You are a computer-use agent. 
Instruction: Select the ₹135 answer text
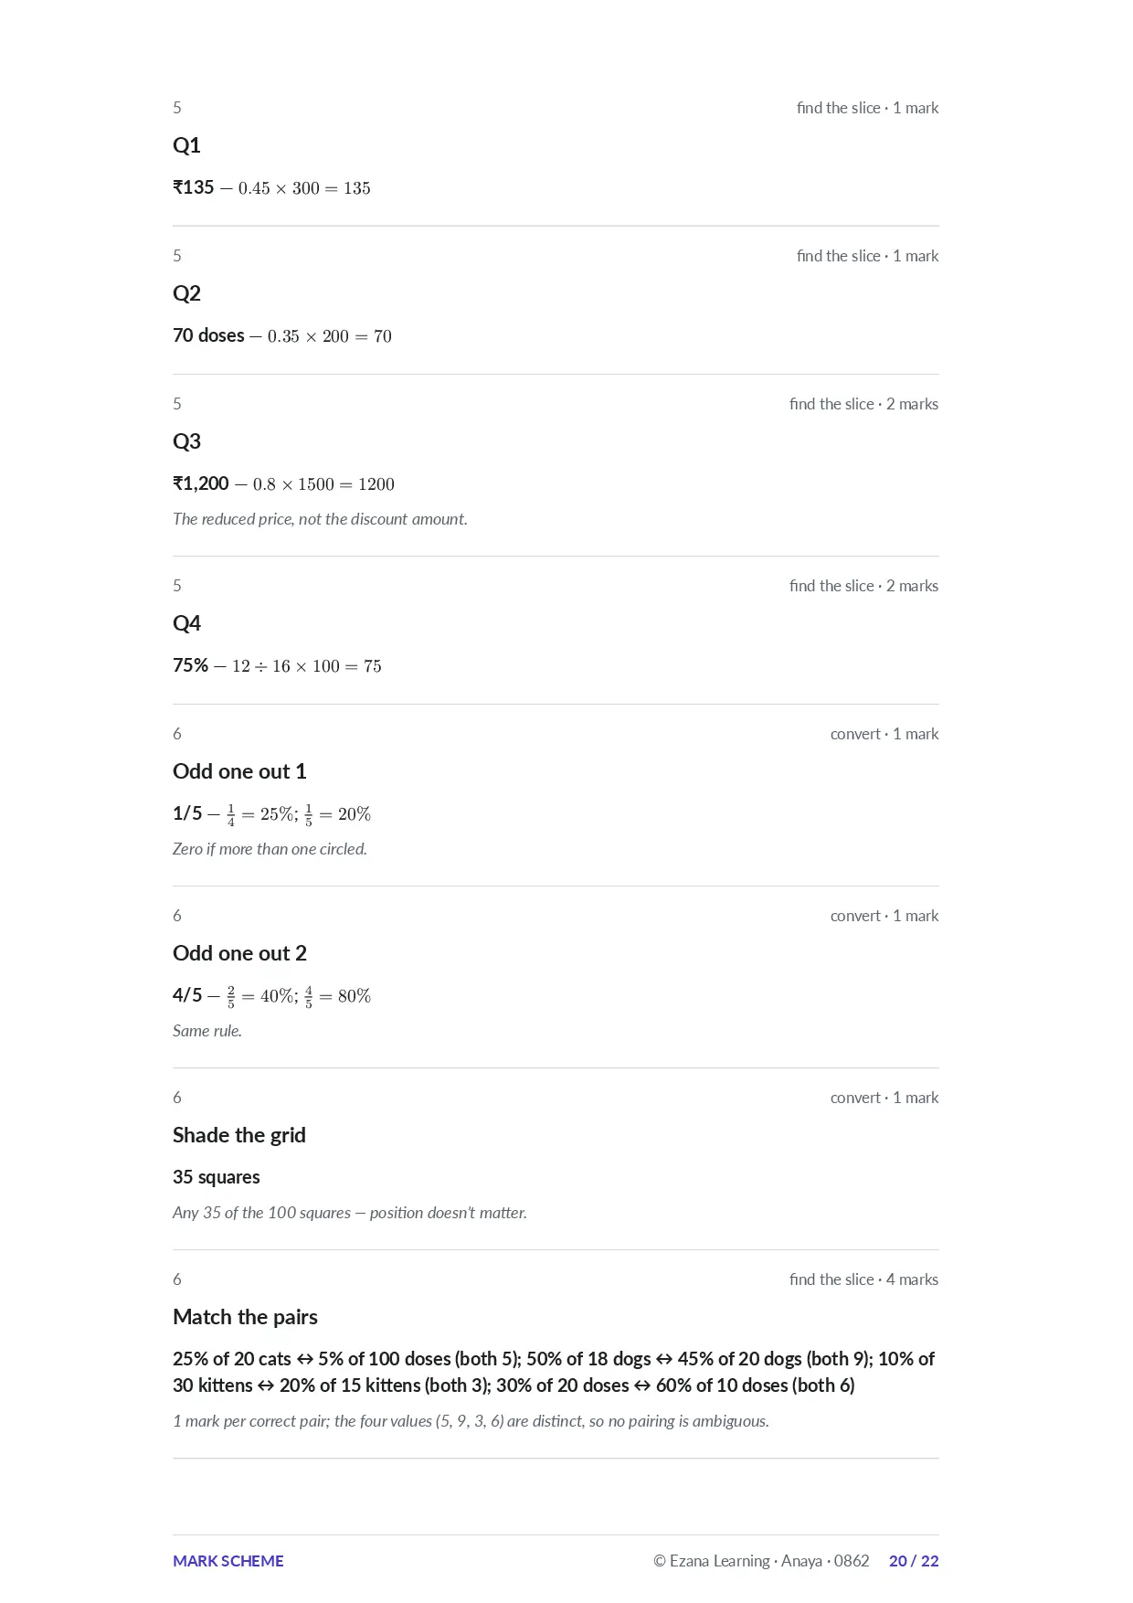pos(194,187)
